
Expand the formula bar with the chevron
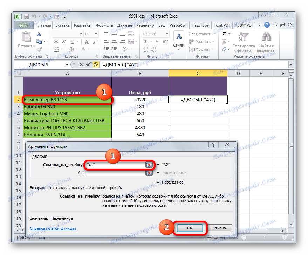[291, 64]
